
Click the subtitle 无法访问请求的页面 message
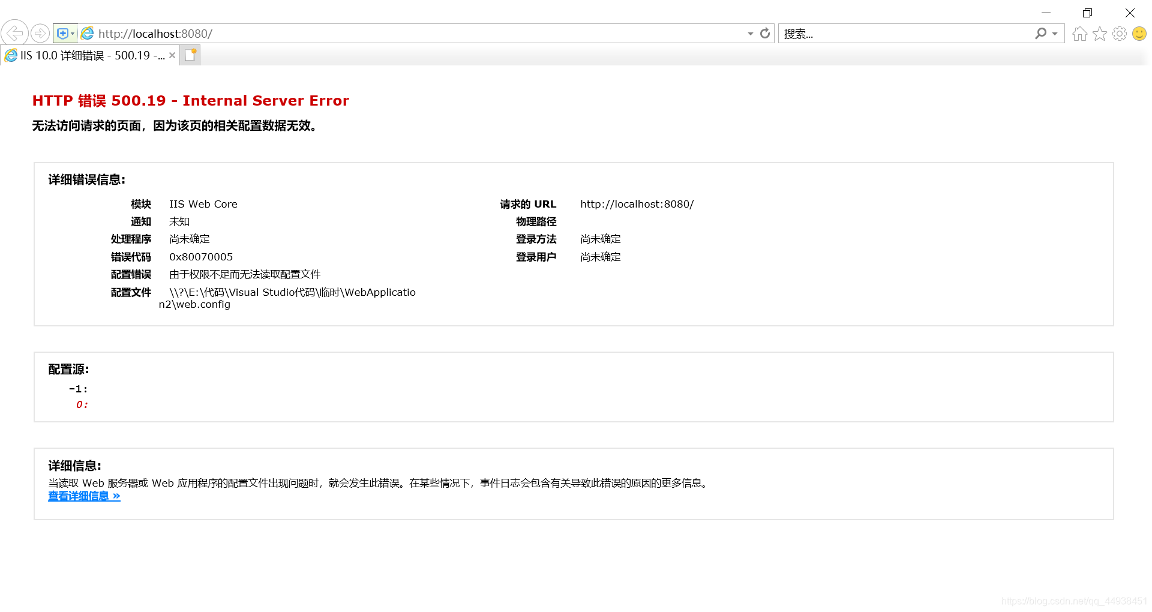tap(175, 125)
